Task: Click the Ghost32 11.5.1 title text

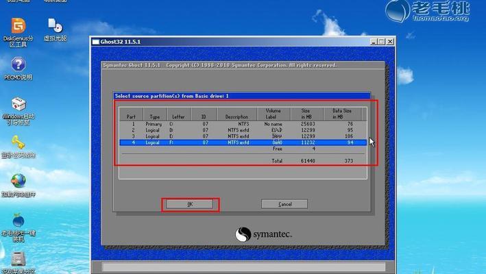Action: click(120, 42)
